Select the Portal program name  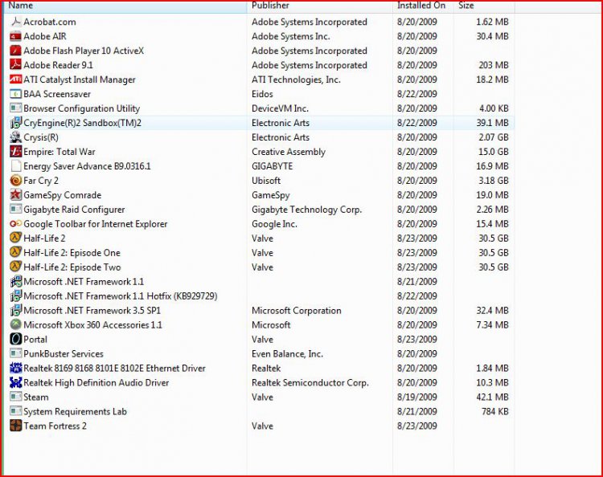[35, 340]
